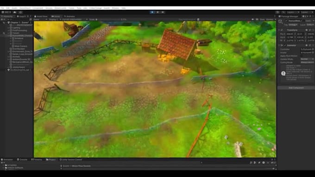Open the Layer dropdown in Inspector

click(310, 24)
